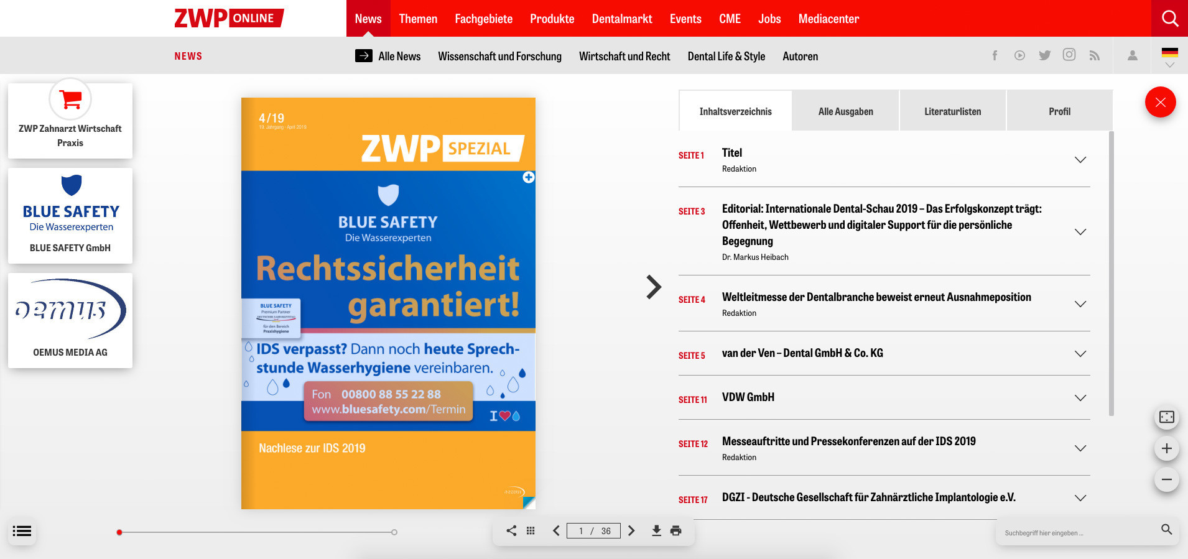Image resolution: width=1188 pixels, height=559 pixels.
Task: Open the shopping cart ZWP Zahnarzt card
Action: coord(70,121)
